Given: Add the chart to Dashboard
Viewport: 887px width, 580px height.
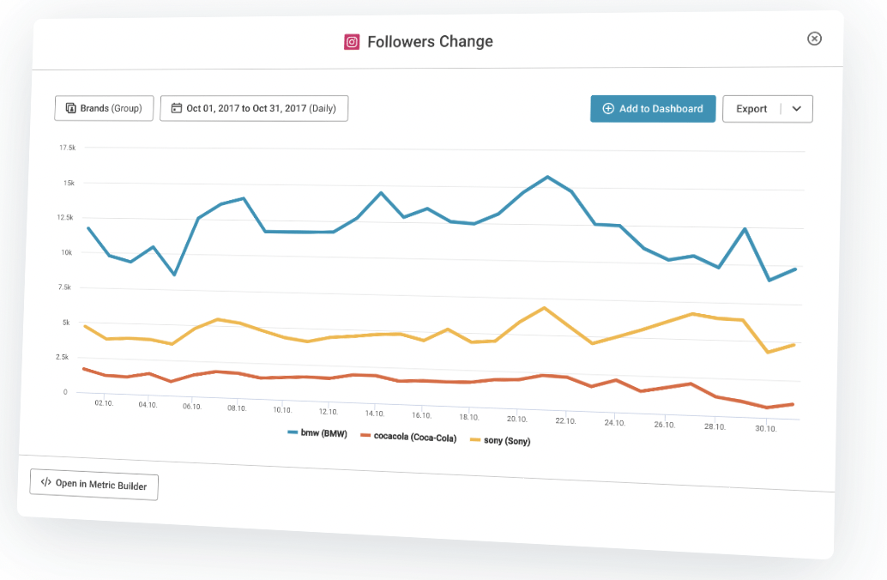Looking at the screenshot, I should click(653, 109).
